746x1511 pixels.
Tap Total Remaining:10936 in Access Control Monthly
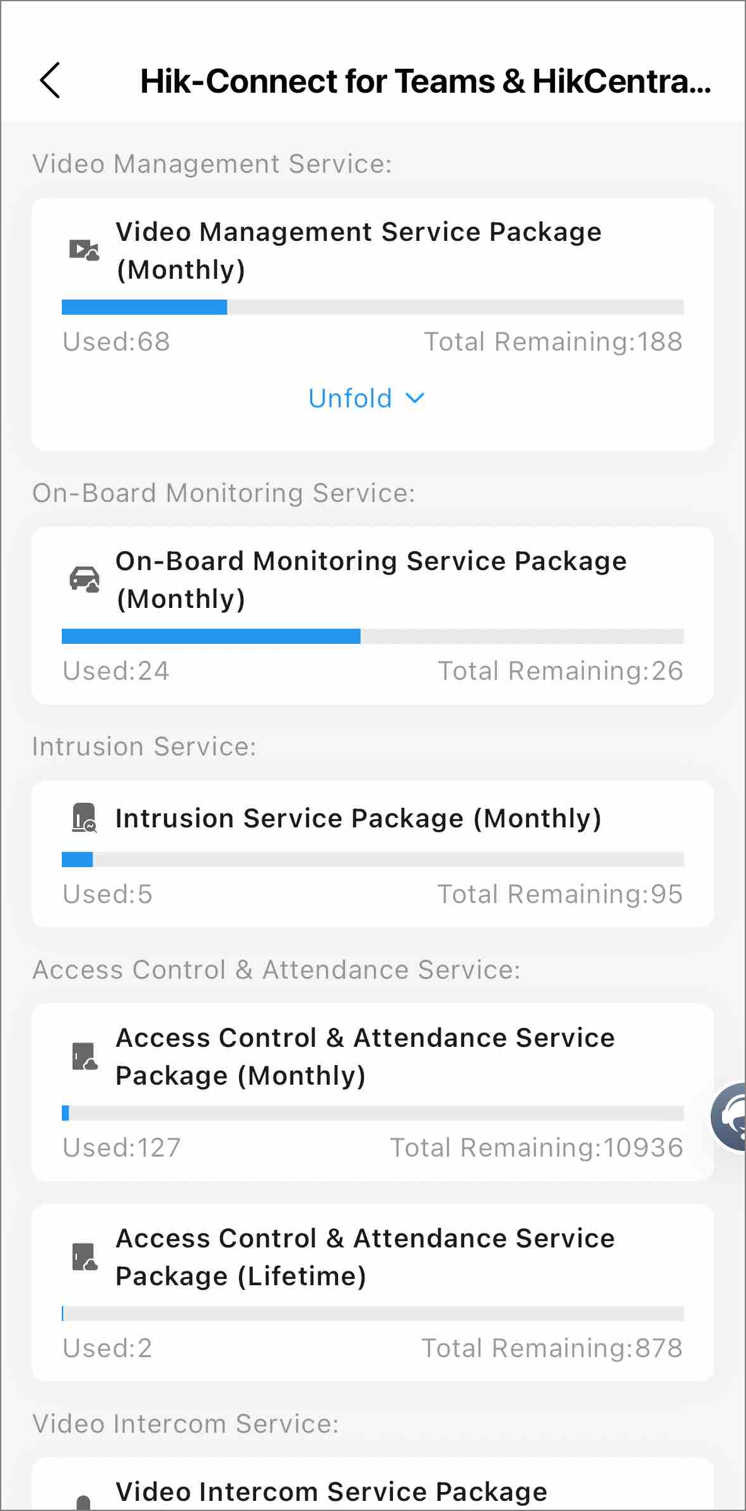pyautogui.click(x=537, y=1147)
